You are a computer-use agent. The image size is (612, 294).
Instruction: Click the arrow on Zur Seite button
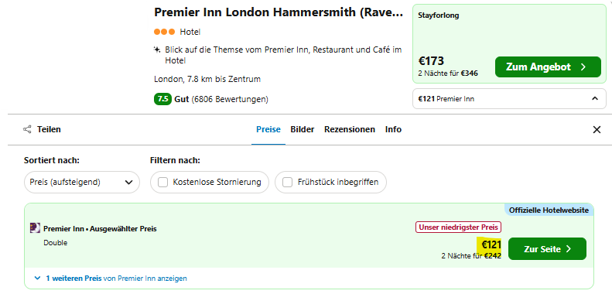point(568,248)
